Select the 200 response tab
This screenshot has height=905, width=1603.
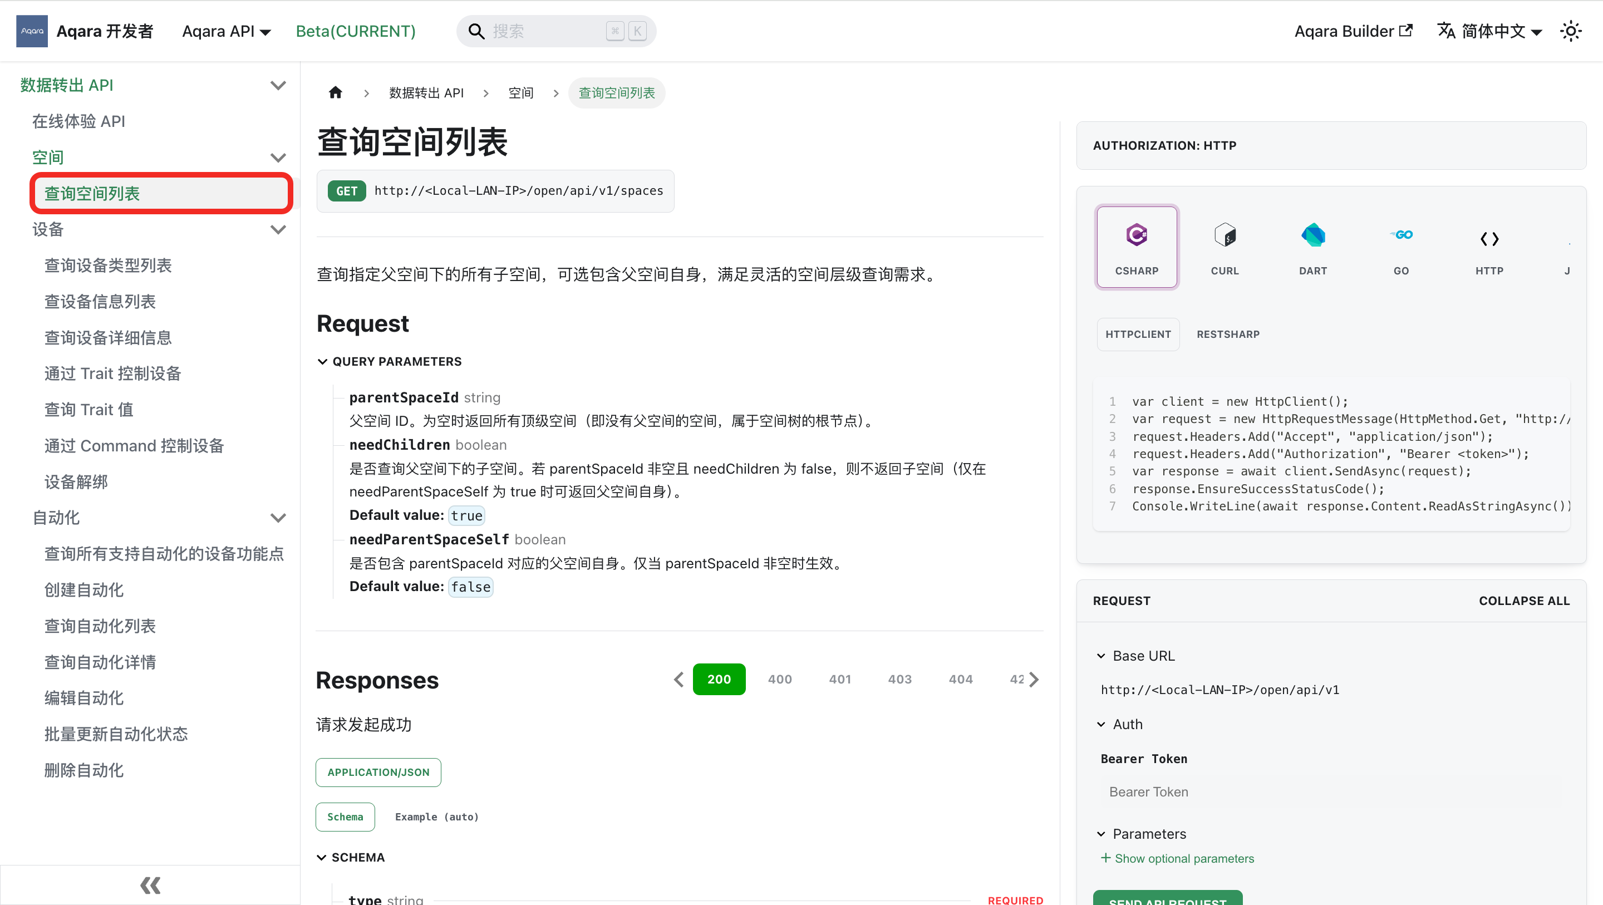tap(719, 679)
